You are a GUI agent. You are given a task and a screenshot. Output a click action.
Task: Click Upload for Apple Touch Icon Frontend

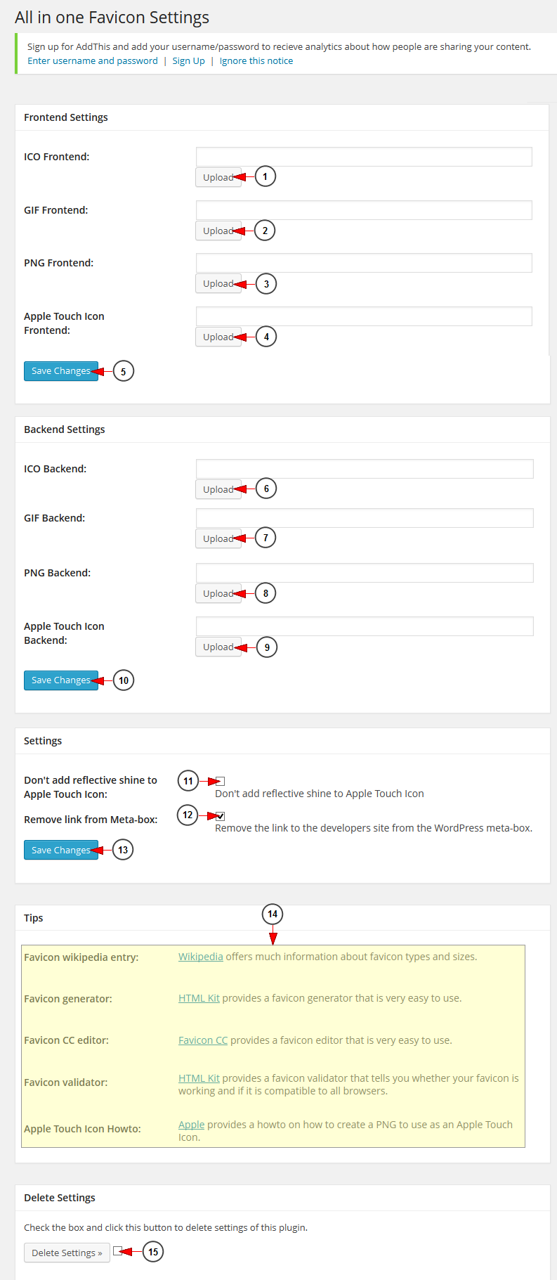pos(218,337)
